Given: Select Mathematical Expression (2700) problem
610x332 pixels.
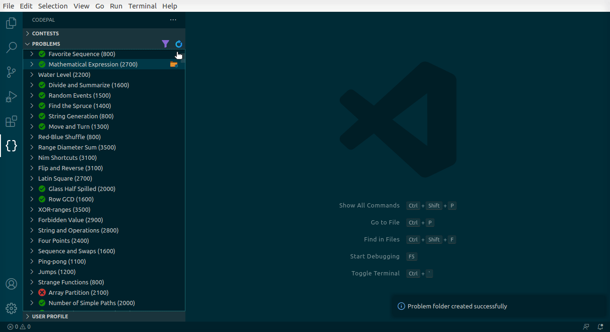Looking at the screenshot, I should pos(104,64).
